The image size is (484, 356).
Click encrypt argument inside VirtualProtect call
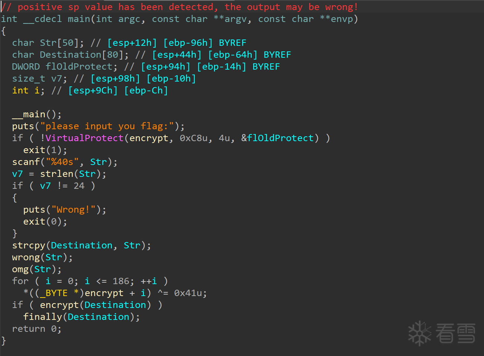tap(149, 138)
